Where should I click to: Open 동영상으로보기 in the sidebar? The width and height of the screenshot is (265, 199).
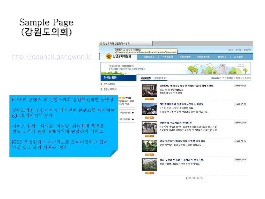(110, 89)
